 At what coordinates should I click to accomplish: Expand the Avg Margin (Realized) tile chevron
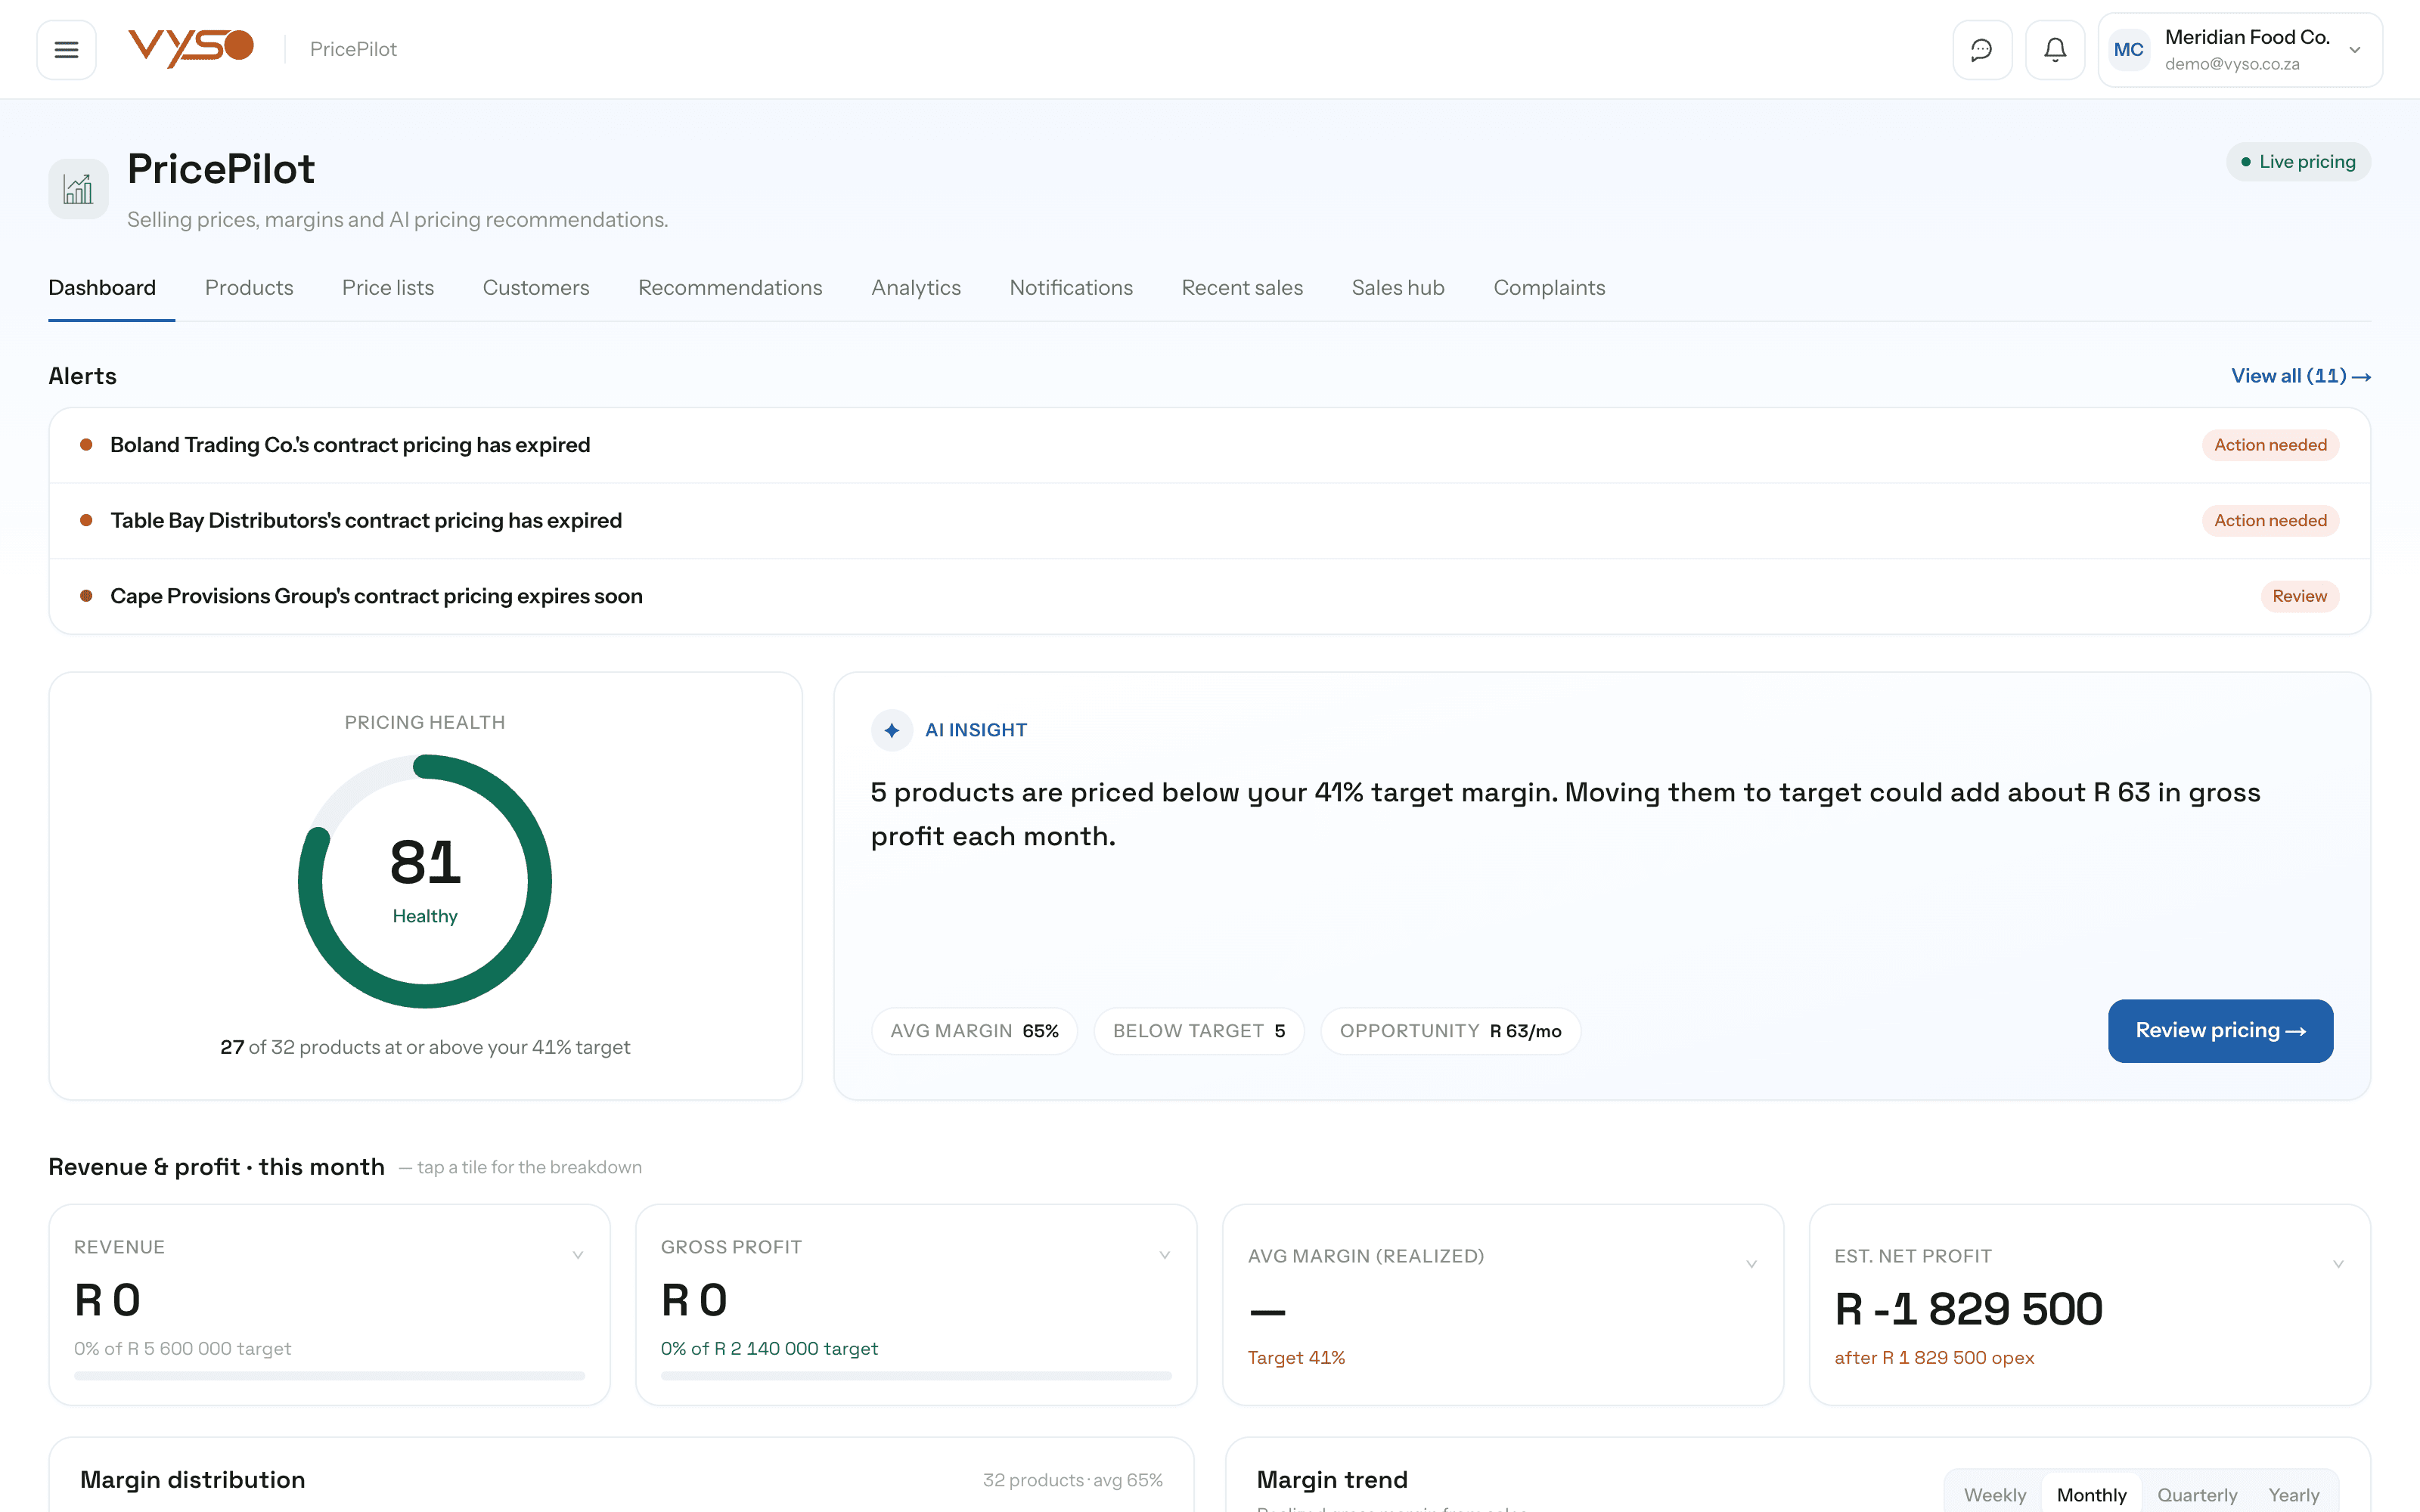pos(1751,1264)
